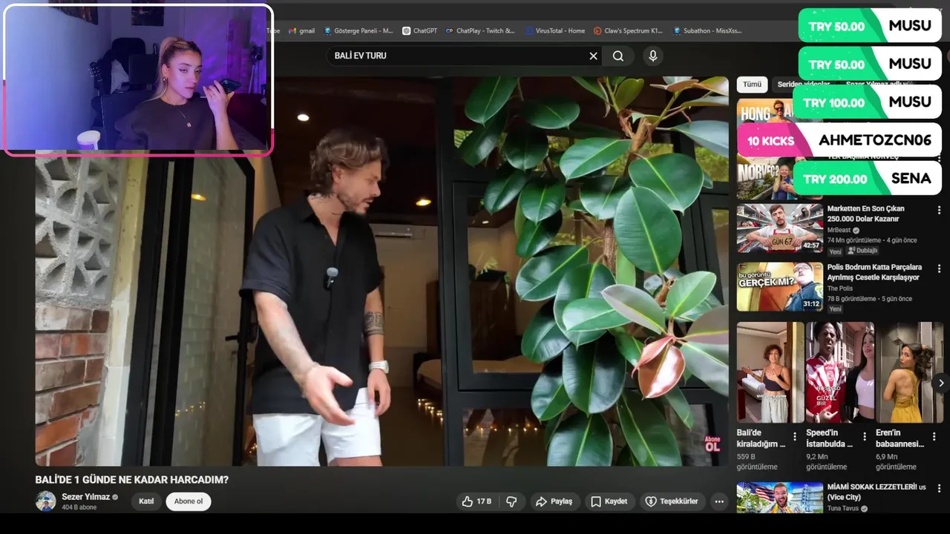Screen dimensions: 950x534
Task: Click the Abone OL watermark in the video
Action: pyautogui.click(x=712, y=444)
